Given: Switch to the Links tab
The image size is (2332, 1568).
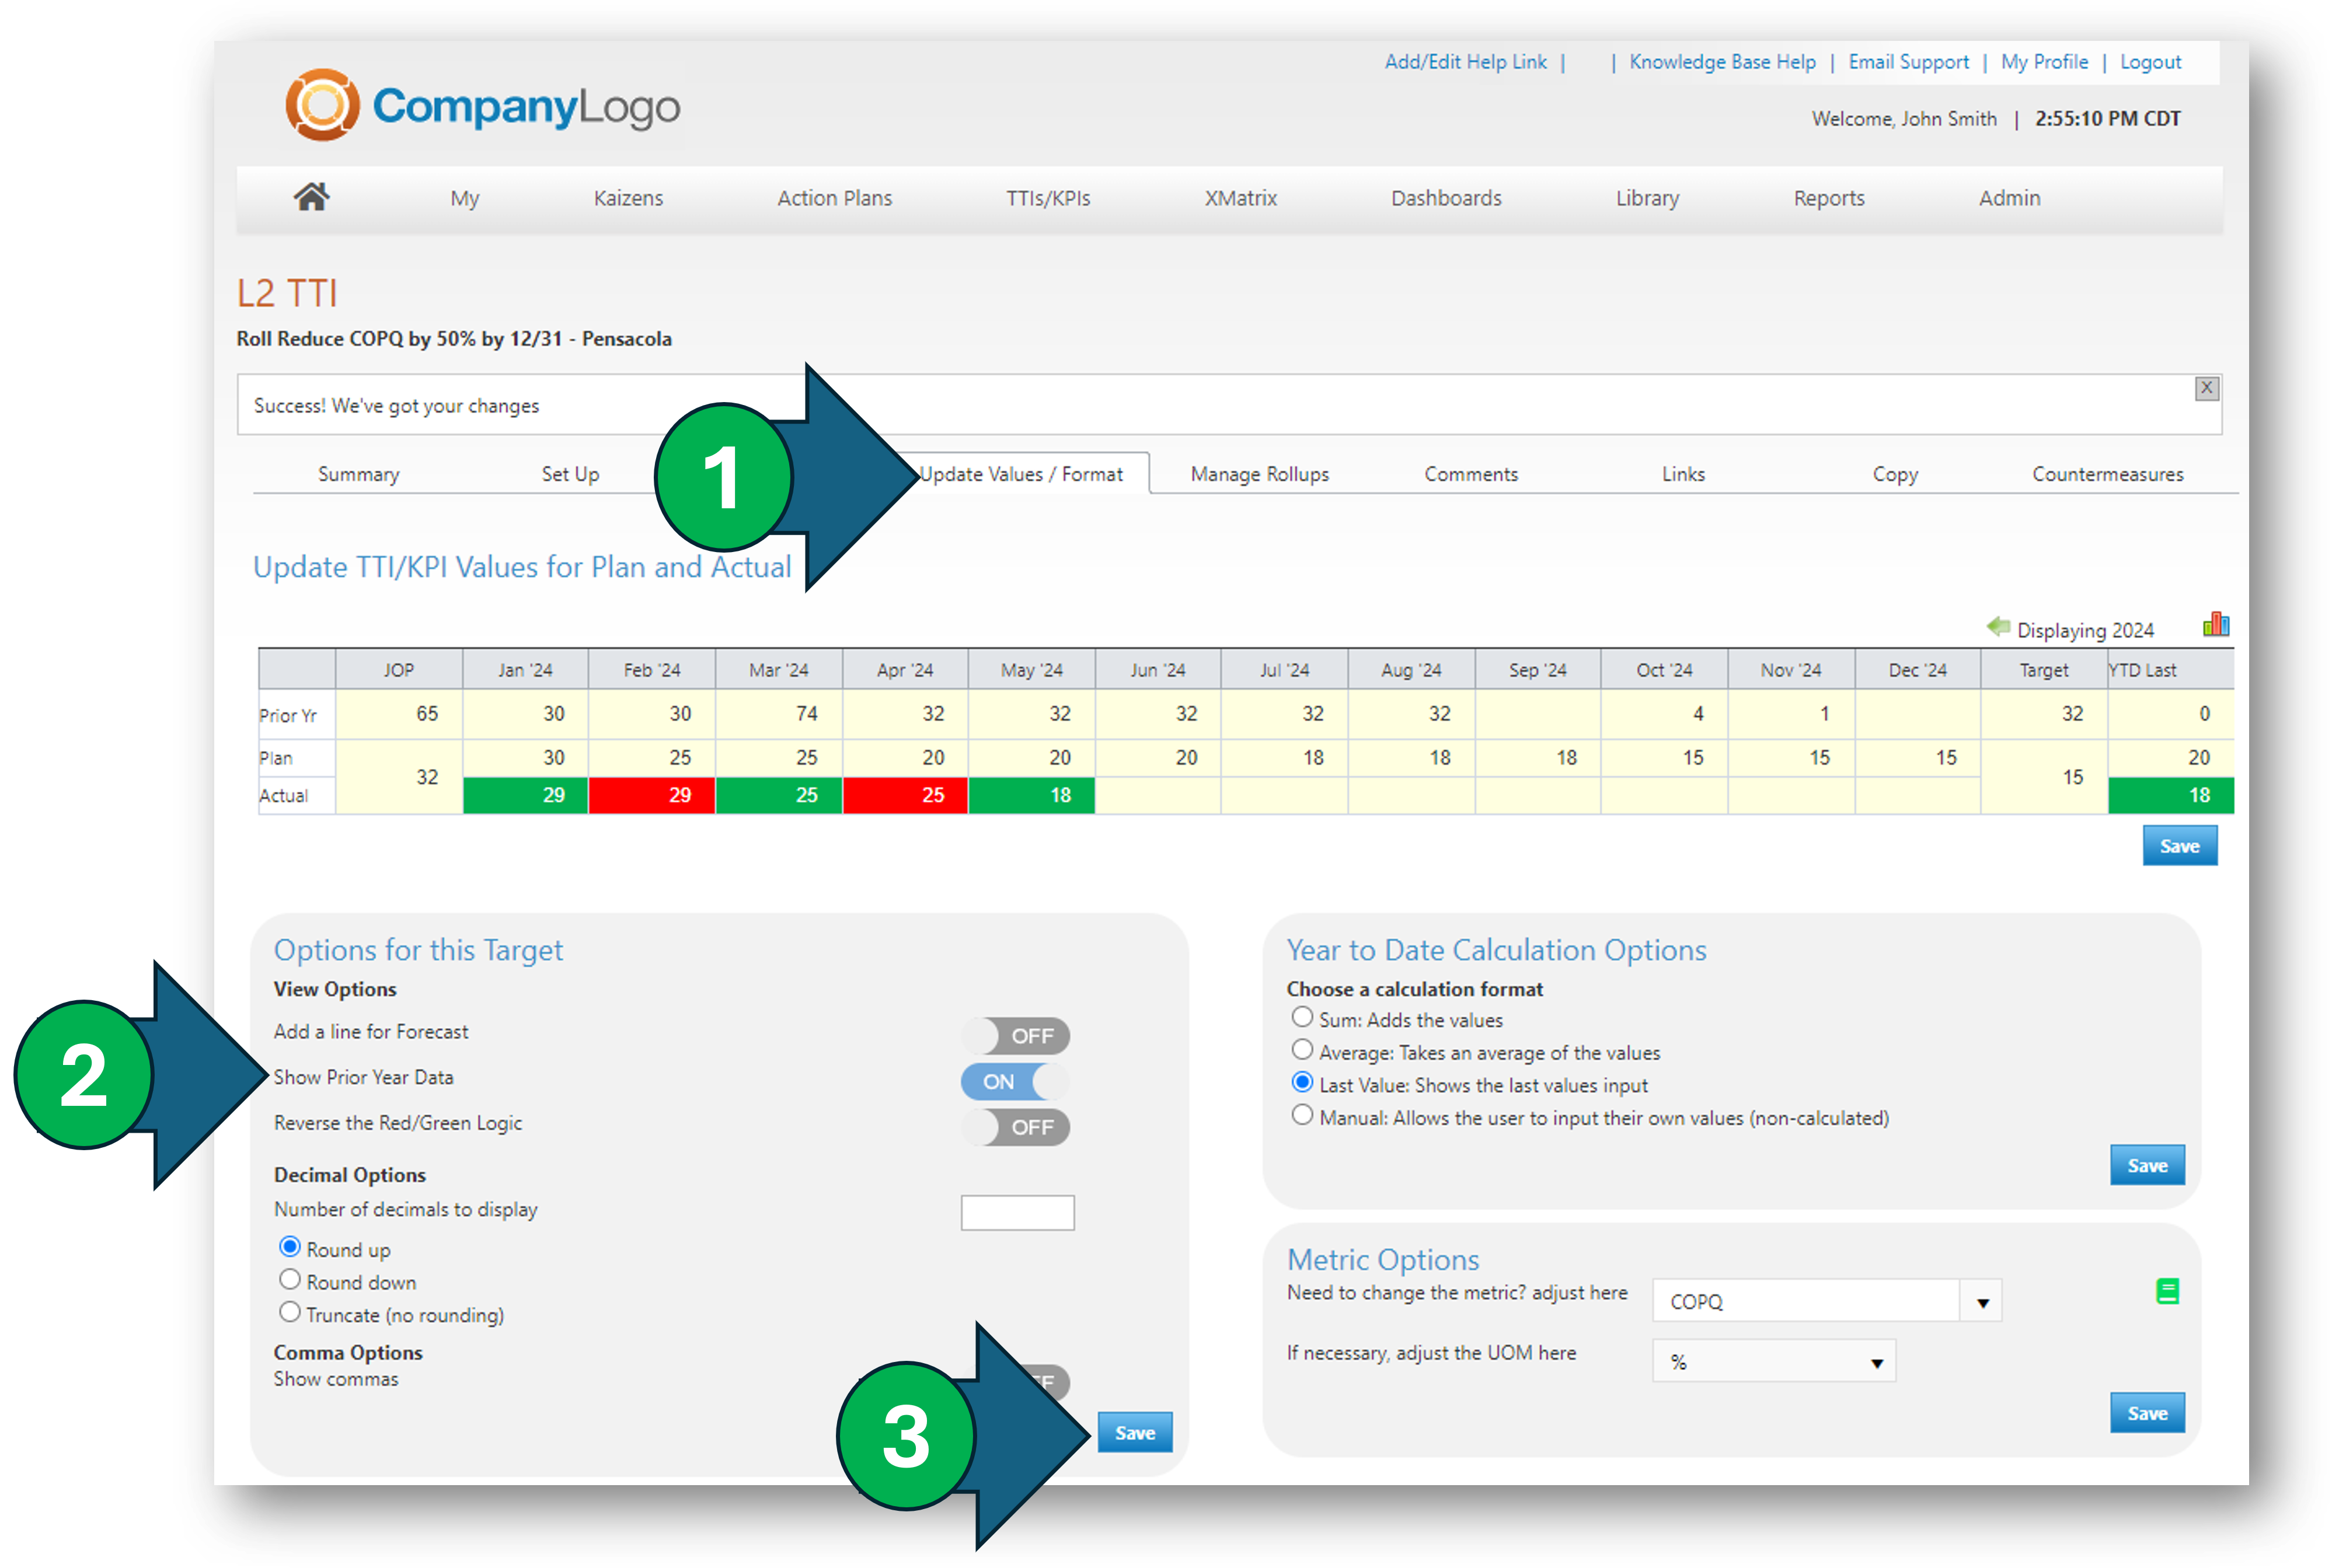Looking at the screenshot, I should (x=1683, y=474).
